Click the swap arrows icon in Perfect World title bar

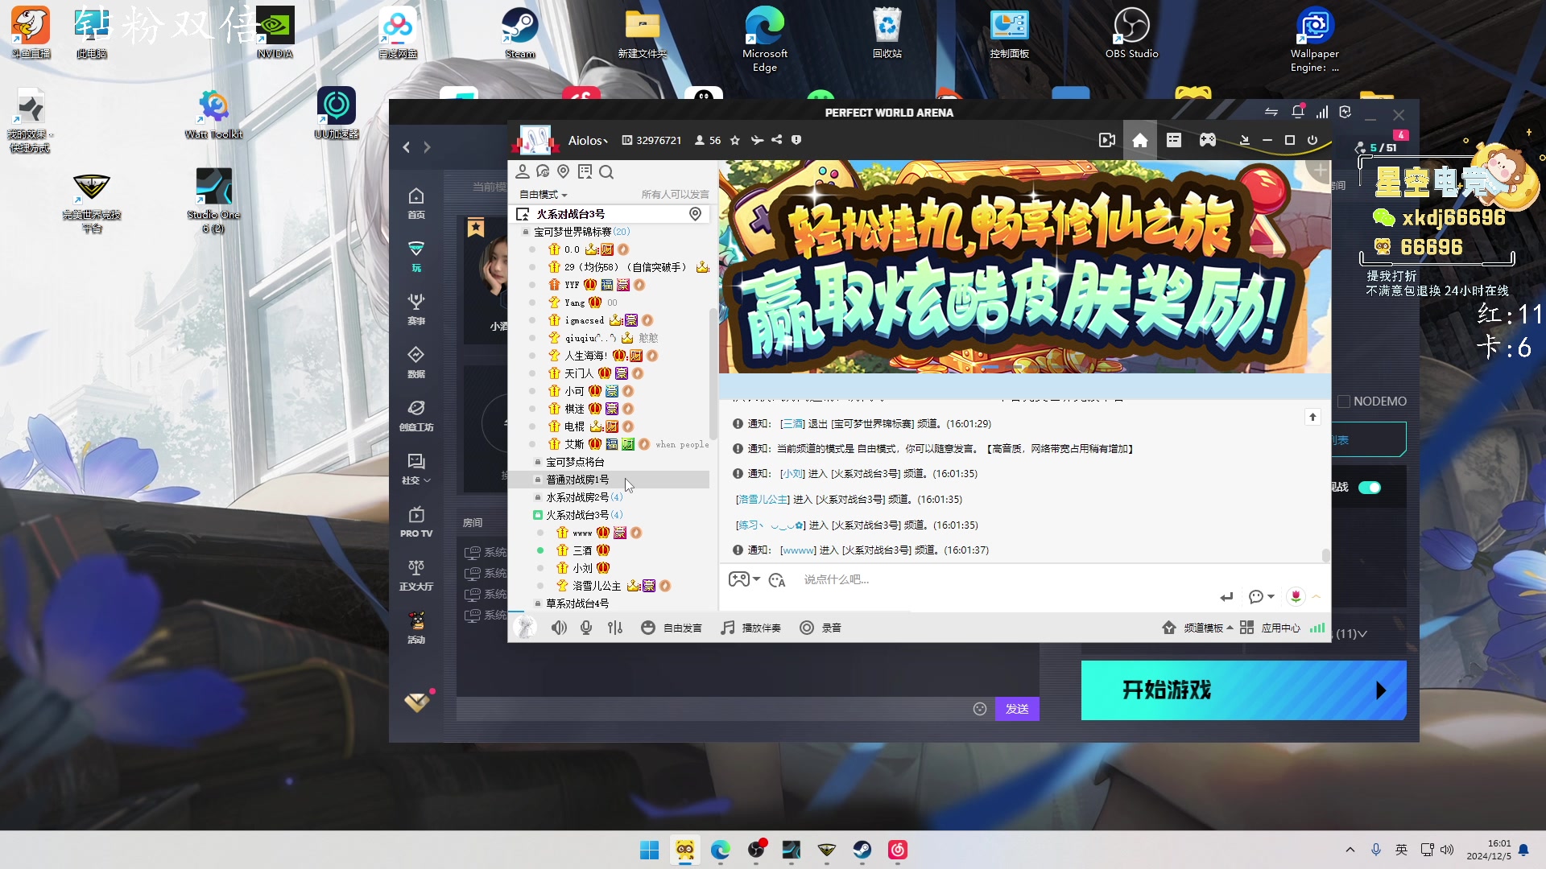1271,113
